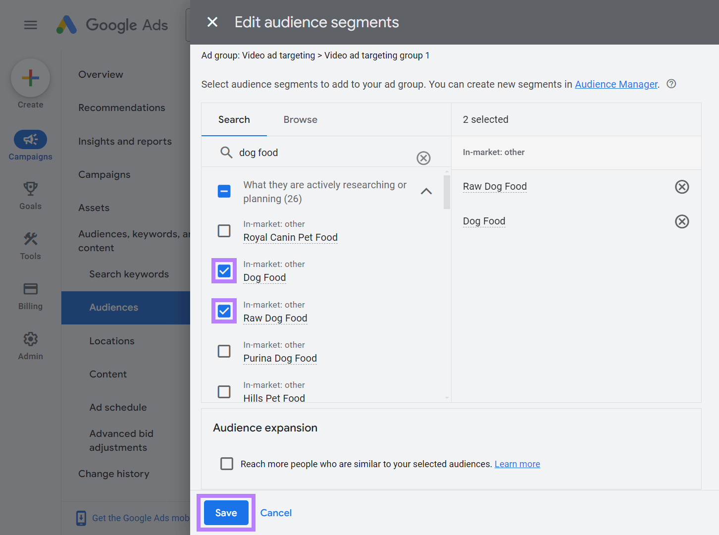Open the Tools icon in sidebar
Image resolution: width=719 pixels, height=535 pixels.
click(x=30, y=239)
